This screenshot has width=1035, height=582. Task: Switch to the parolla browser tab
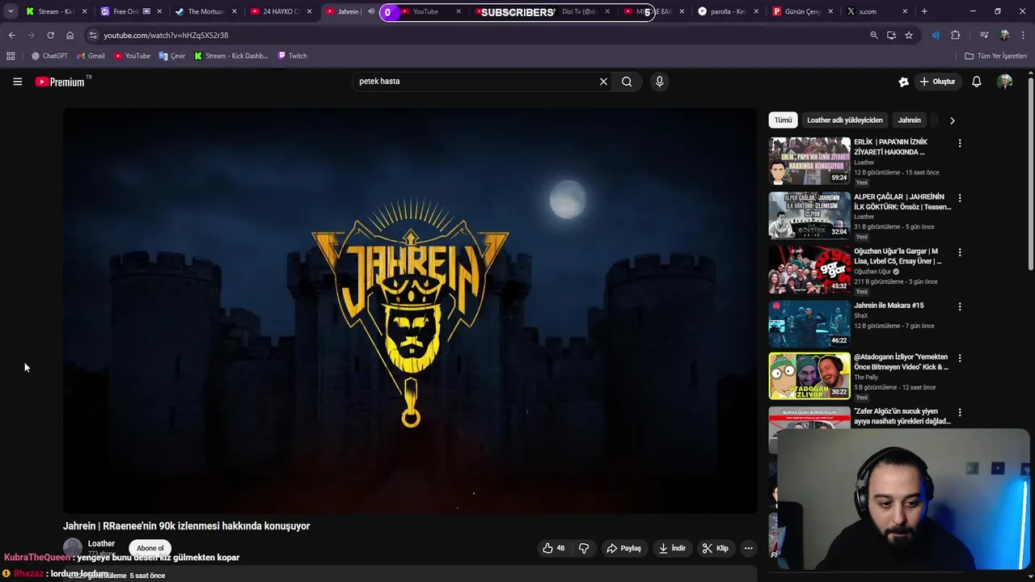click(728, 11)
